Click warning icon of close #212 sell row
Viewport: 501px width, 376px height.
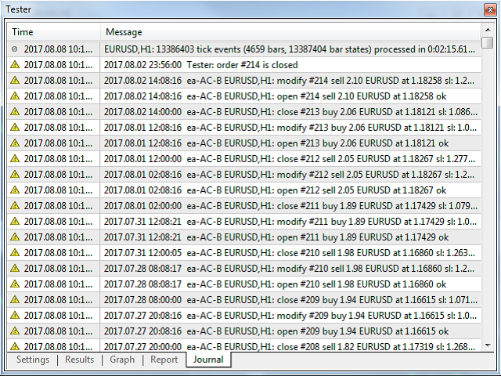15,159
